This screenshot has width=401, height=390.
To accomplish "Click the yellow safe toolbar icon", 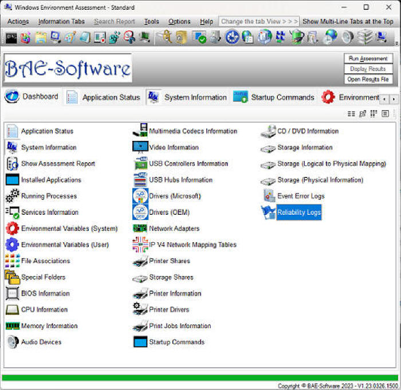I will 181,37.
